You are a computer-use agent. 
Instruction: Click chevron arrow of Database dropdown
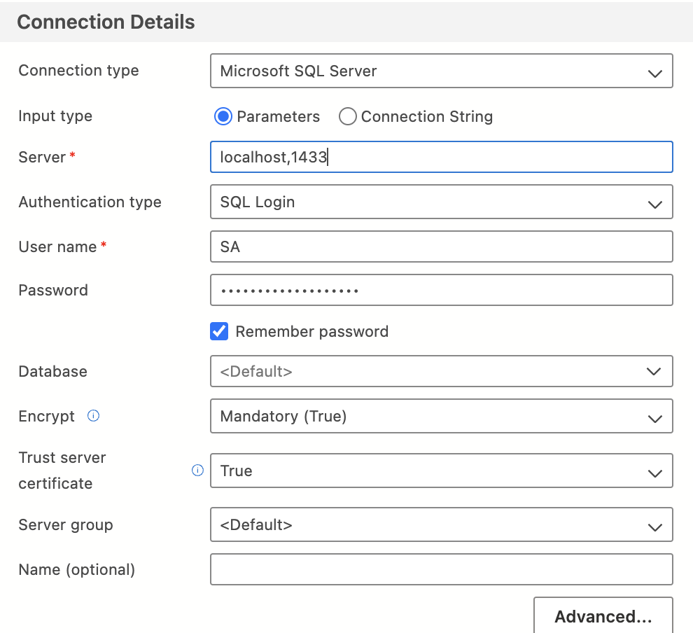click(654, 371)
